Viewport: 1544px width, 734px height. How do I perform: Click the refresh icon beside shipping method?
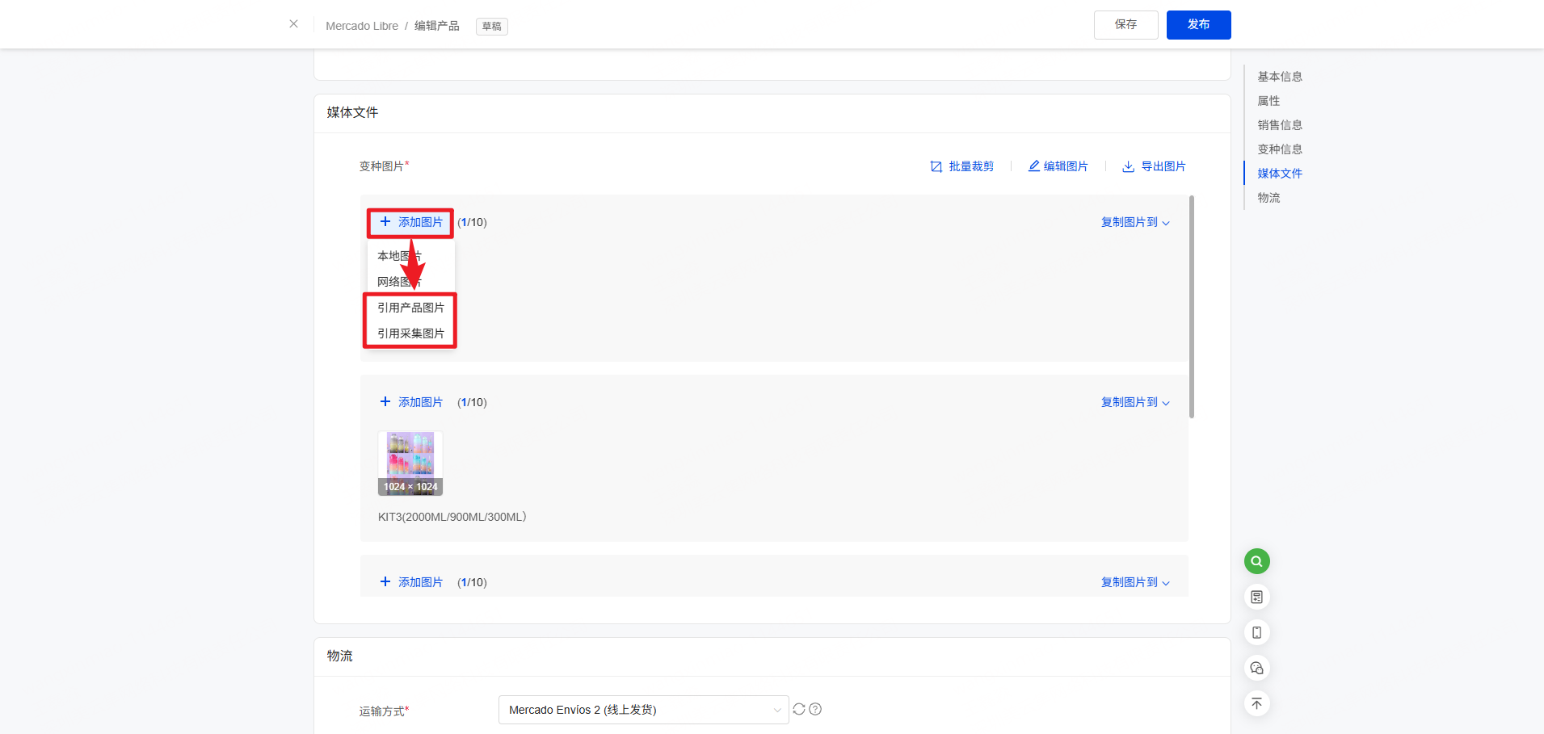(x=799, y=709)
